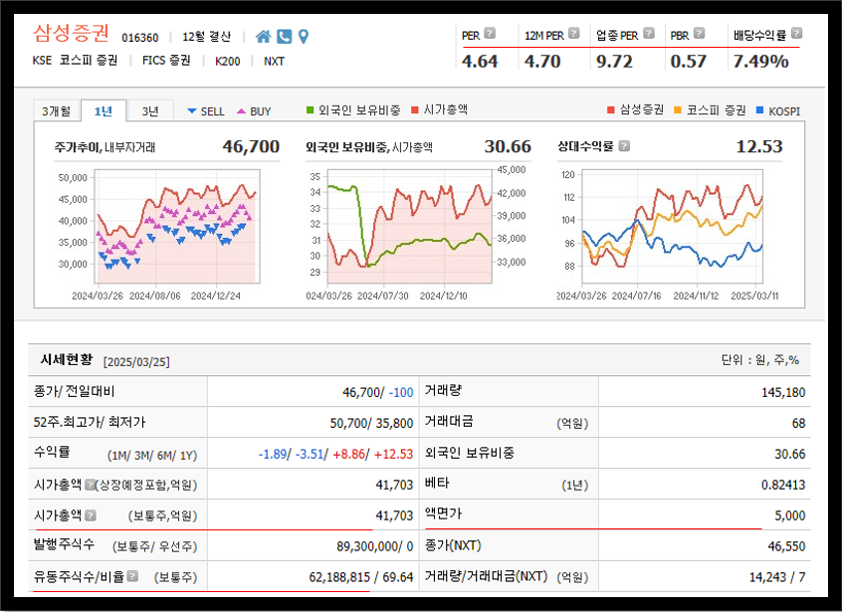Click the PER value 4.64
The width and height of the screenshot is (842, 612).
480,62
